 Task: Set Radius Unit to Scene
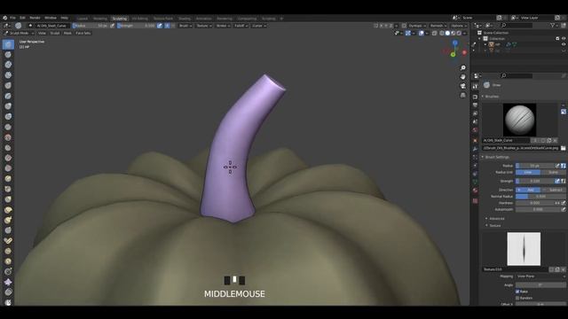(x=553, y=172)
